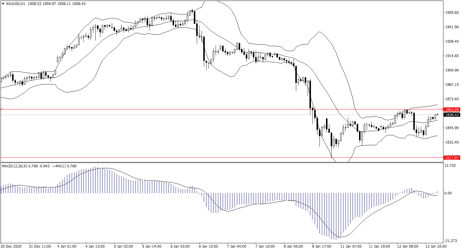Click the MACD(12,26,9) indicator label
This screenshot has height=250, width=462.
pos(14,166)
